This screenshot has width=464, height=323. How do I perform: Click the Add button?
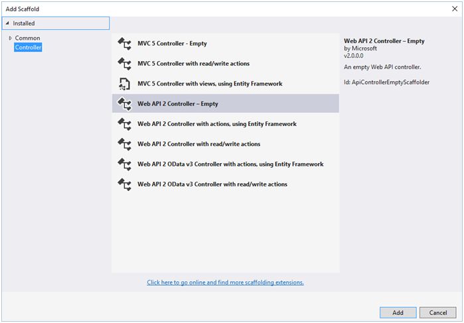tap(398, 312)
